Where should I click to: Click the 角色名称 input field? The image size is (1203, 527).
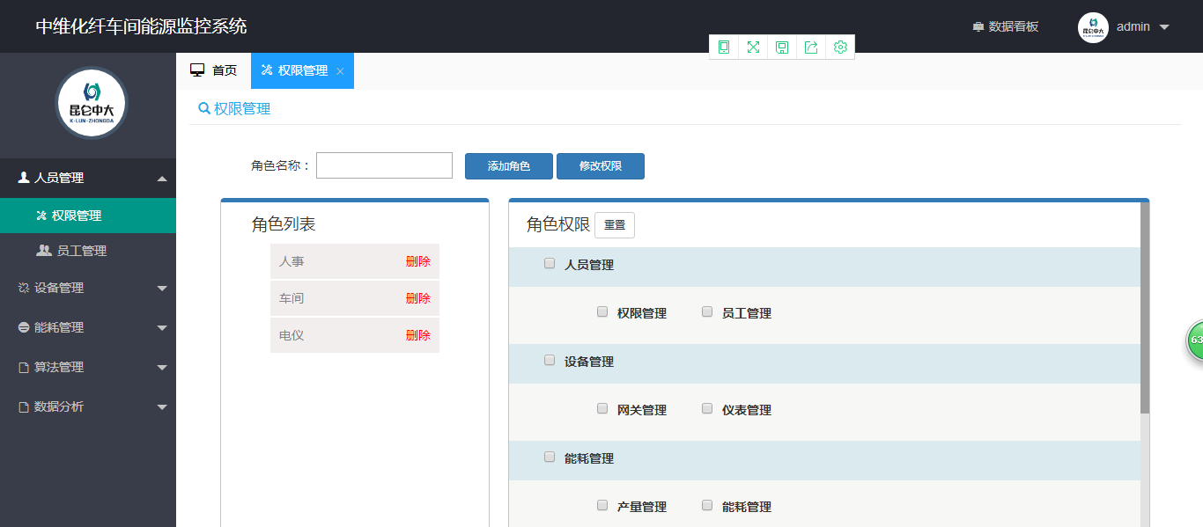click(384, 165)
